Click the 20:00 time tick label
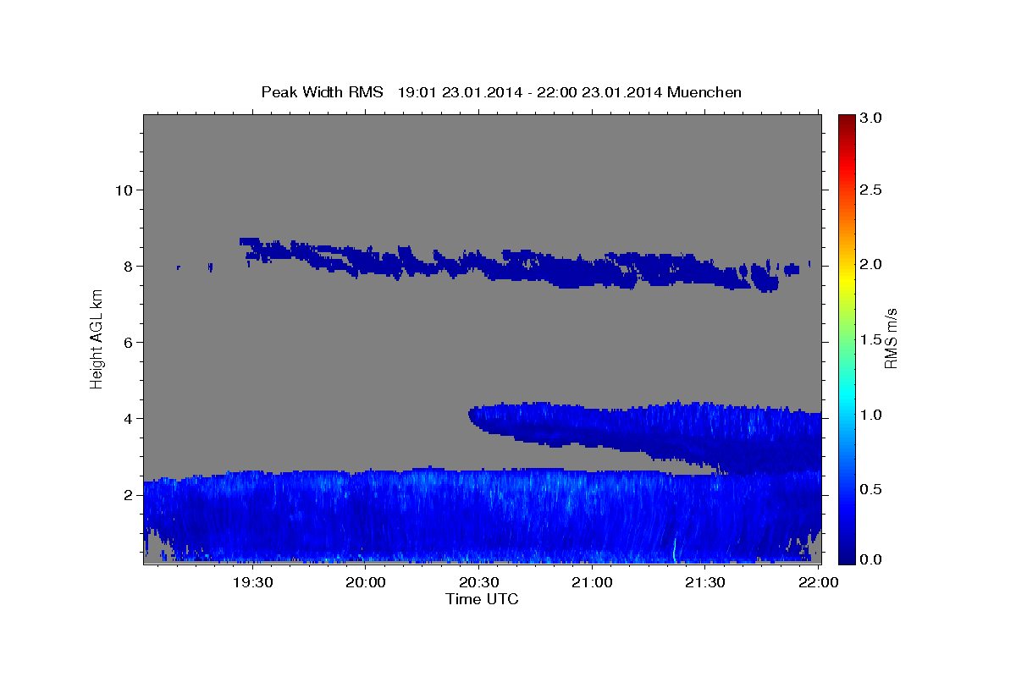Viewport: 1016px width, 677px height. pyautogui.click(x=367, y=582)
